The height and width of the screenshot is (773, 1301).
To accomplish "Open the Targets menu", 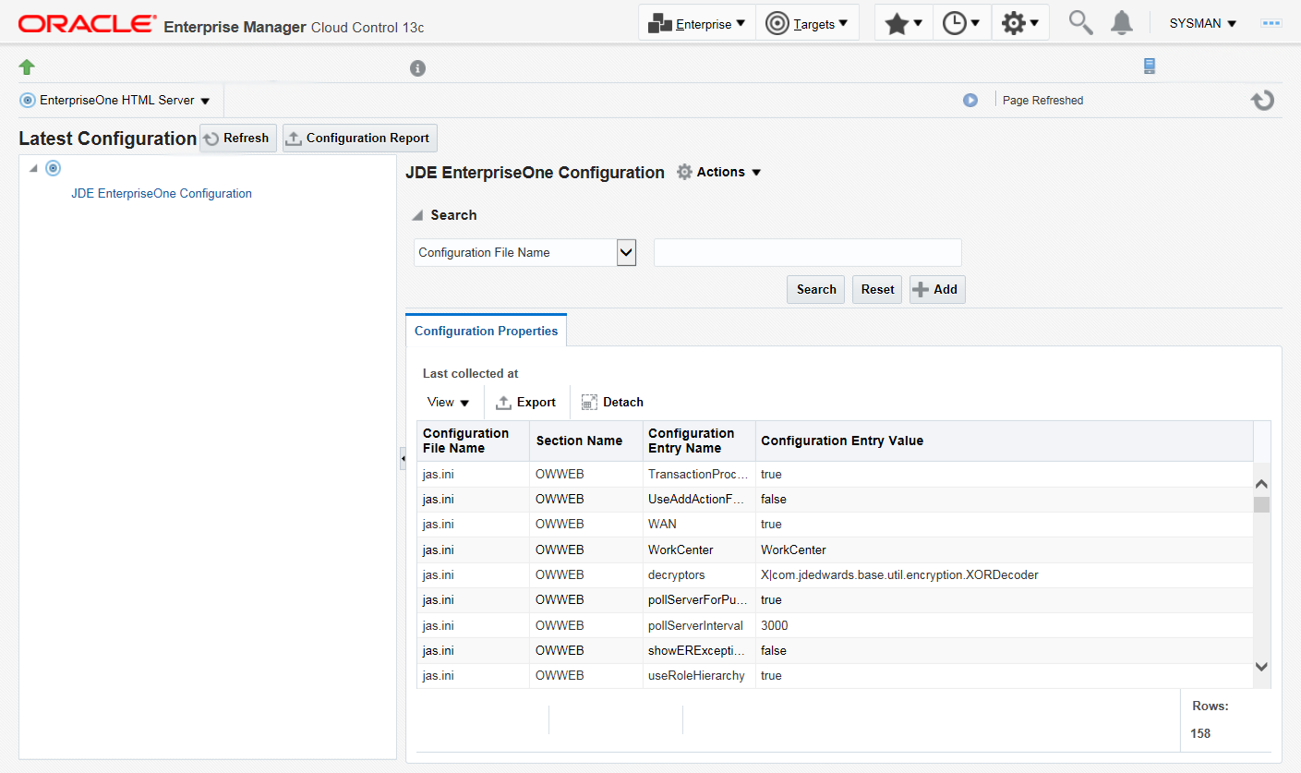I will pyautogui.click(x=807, y=23).
